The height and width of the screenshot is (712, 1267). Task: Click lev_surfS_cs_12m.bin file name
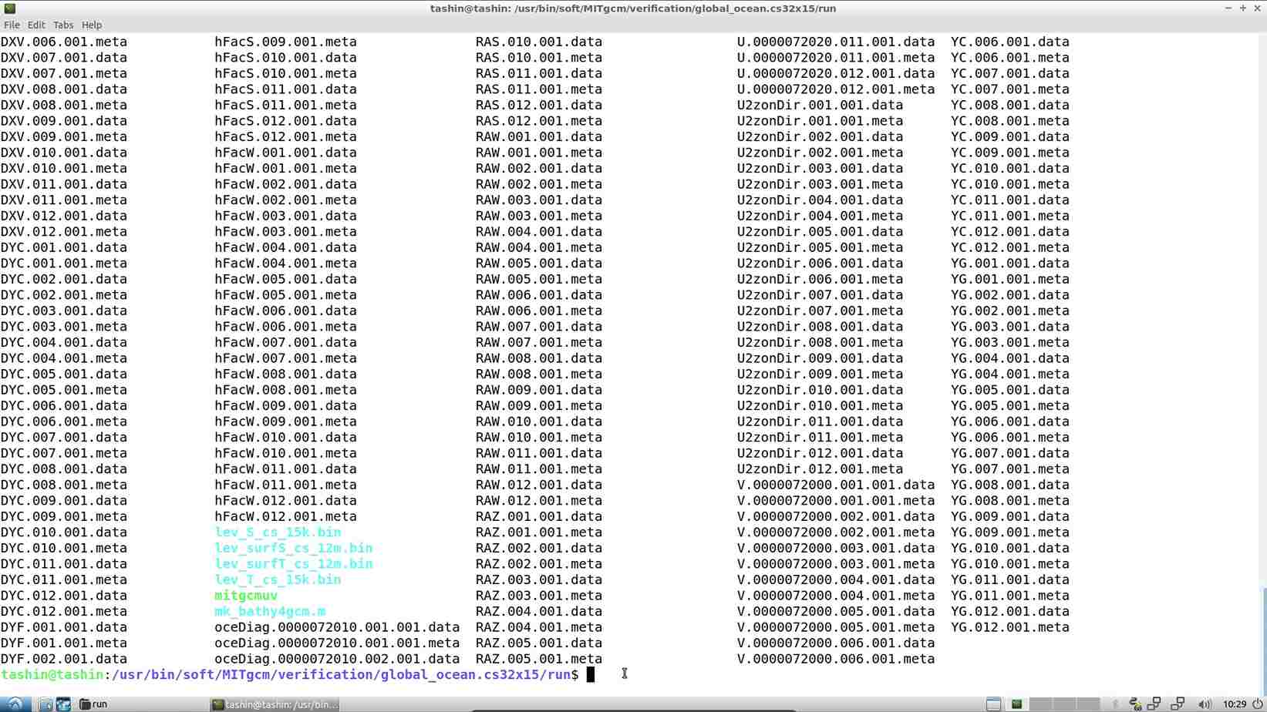click(294, 548)
